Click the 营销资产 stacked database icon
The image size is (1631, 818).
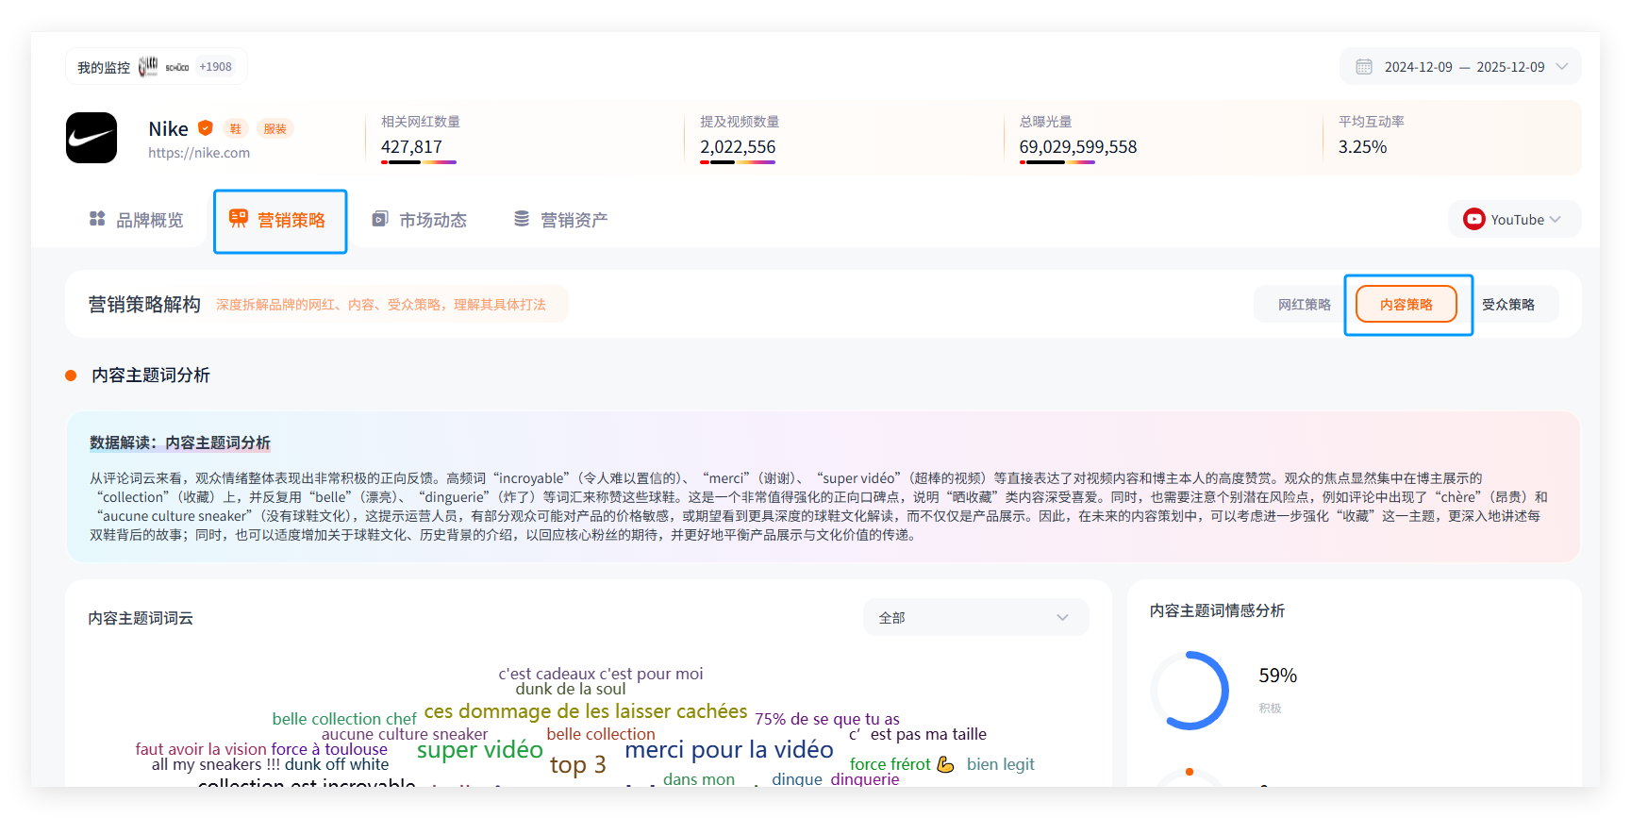[x=522, y=219]
